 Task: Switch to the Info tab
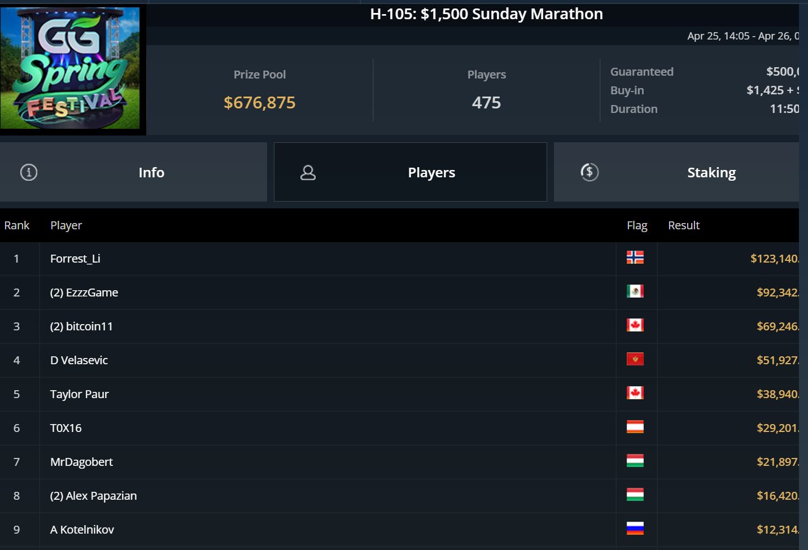(151, 172)
